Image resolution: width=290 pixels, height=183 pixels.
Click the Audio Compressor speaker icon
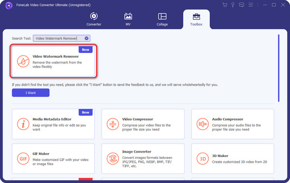pyautogui.click(x=203, y=124)
